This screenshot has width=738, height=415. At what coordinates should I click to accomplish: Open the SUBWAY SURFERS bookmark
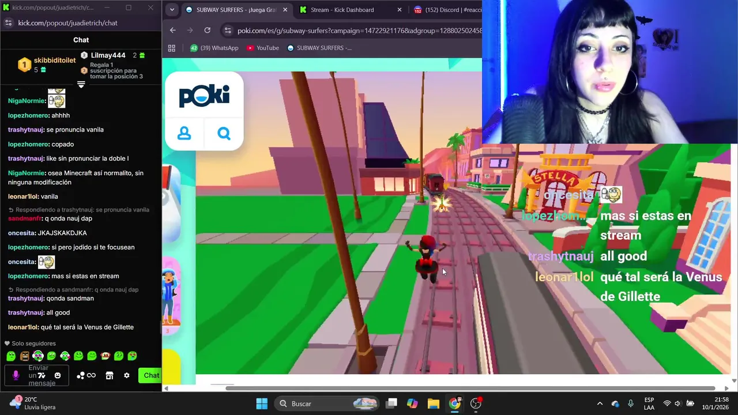point(319,48)
